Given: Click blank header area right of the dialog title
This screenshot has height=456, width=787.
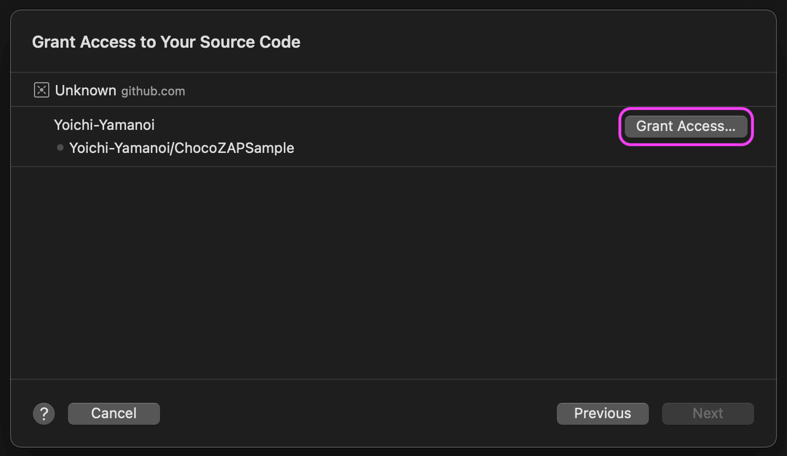Looking at the screenshot, I should [x=521, y=42].
